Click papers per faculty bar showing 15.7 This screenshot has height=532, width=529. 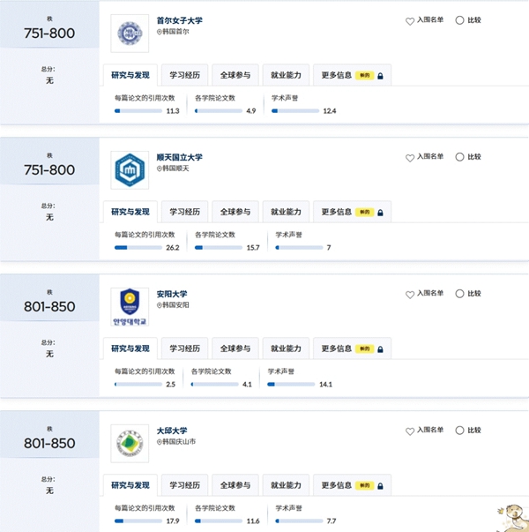[219, 248]
